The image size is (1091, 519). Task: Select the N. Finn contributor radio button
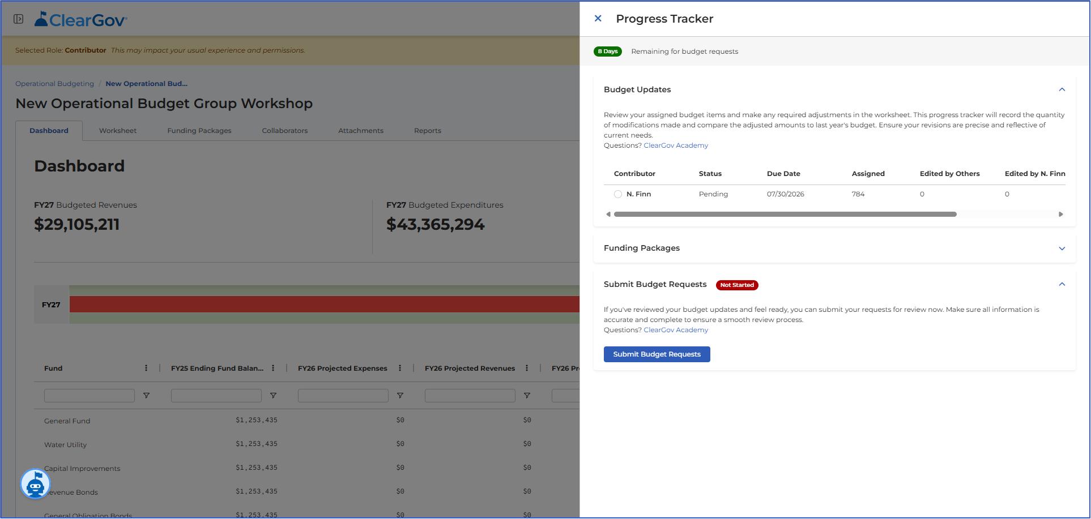618,194
